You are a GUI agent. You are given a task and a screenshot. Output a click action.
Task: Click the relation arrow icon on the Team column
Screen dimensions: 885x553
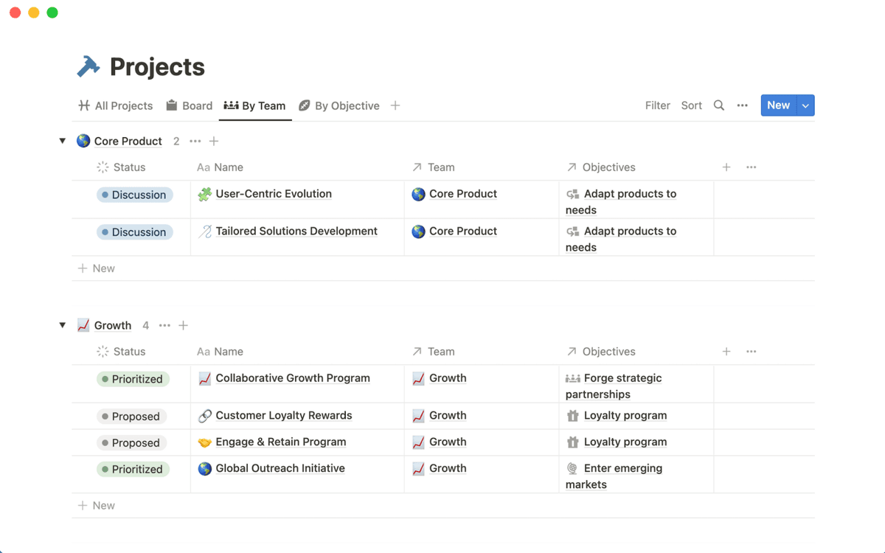tap(416, 167)
